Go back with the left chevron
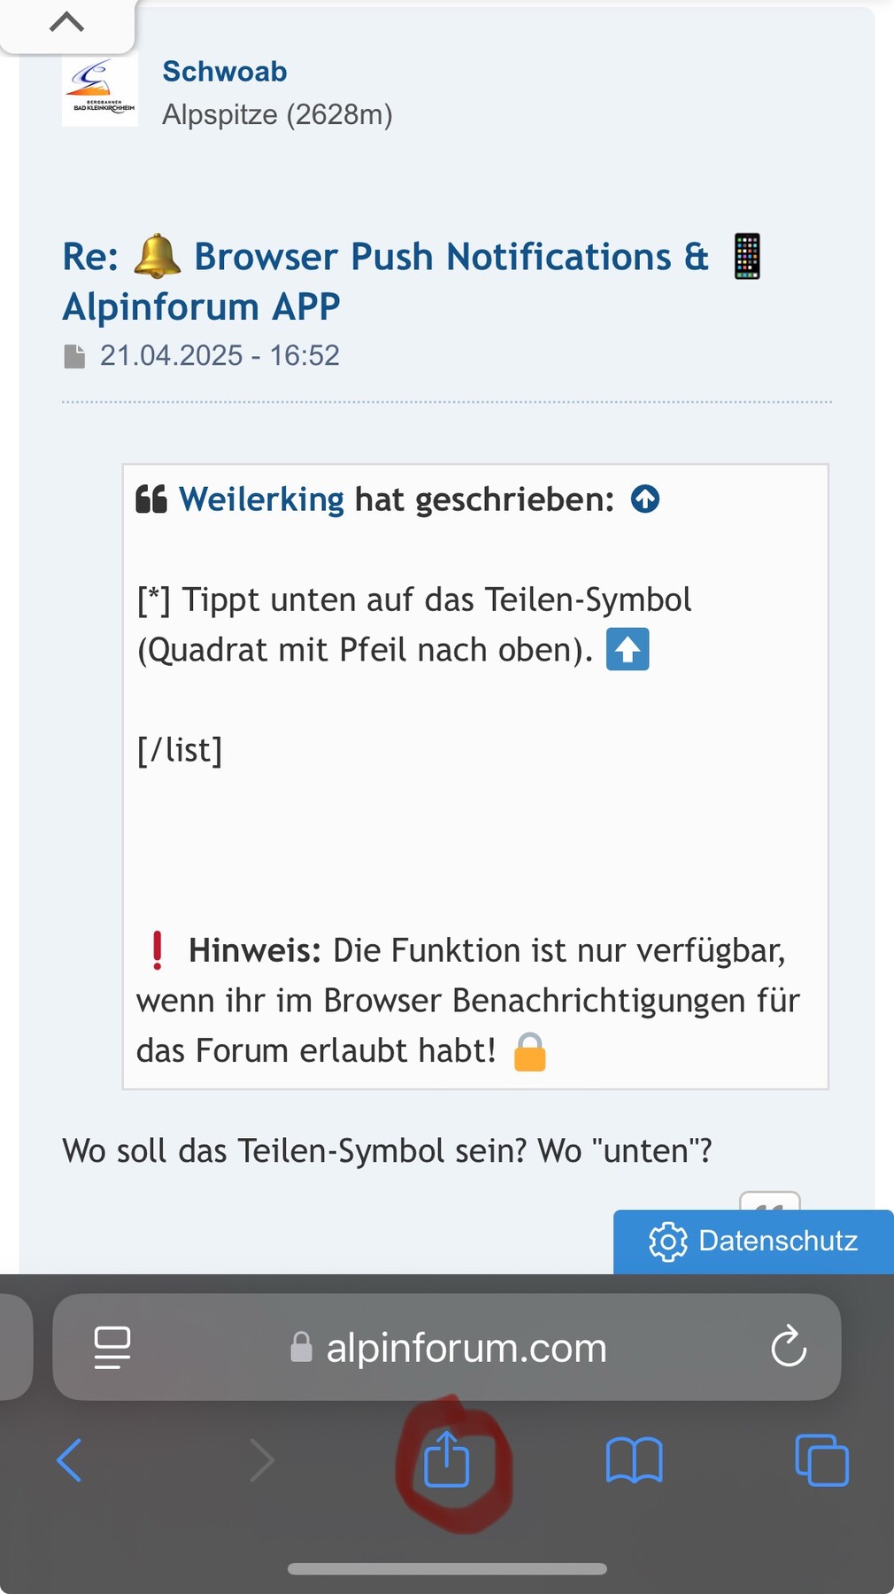This screenshot has height=1594, width=894. coord(69,1459)
